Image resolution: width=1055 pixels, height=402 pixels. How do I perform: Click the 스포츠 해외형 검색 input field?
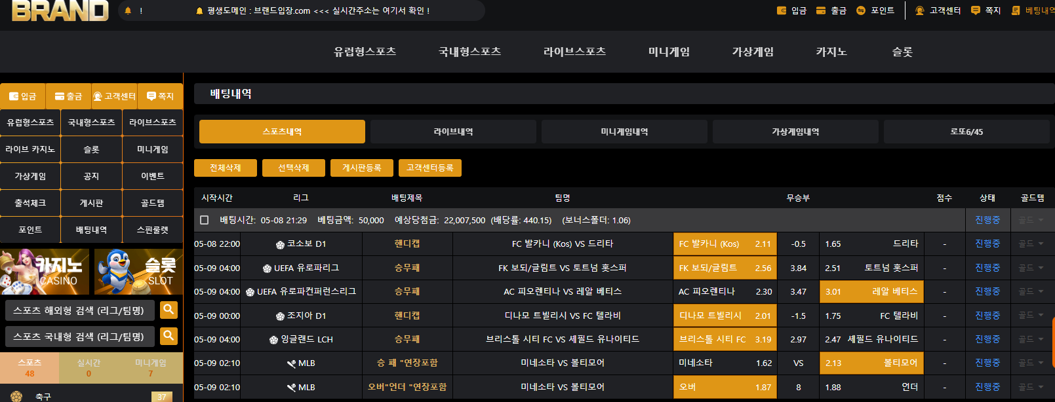(79, 310)
